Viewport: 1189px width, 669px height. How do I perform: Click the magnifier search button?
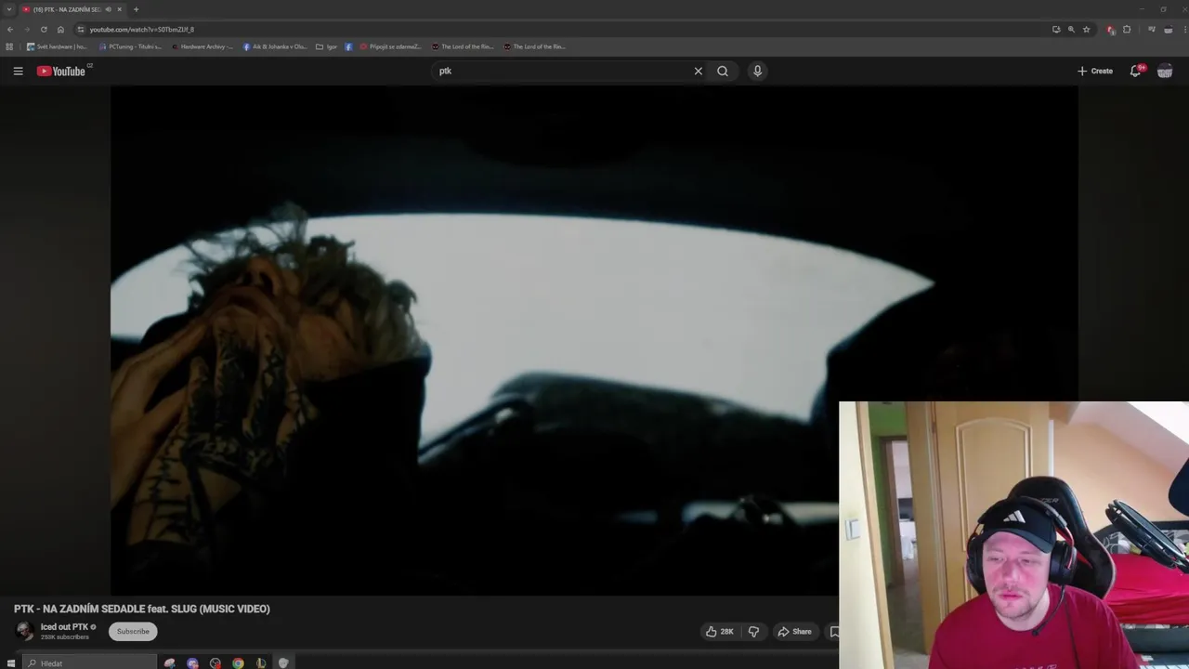coord(723,71)
